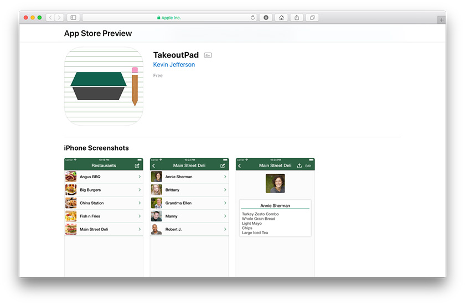Expand the Annie Sherman row chevron
The height and width of the screenshot is (305, 465).
pyautogui.click(x=225, y=177)
